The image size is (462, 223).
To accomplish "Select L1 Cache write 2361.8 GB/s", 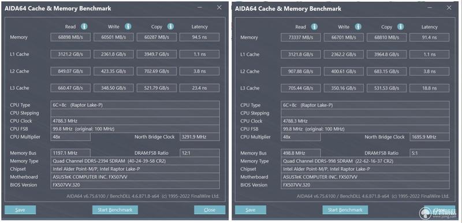I will 113,54.
